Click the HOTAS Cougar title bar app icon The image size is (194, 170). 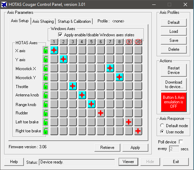4,4
